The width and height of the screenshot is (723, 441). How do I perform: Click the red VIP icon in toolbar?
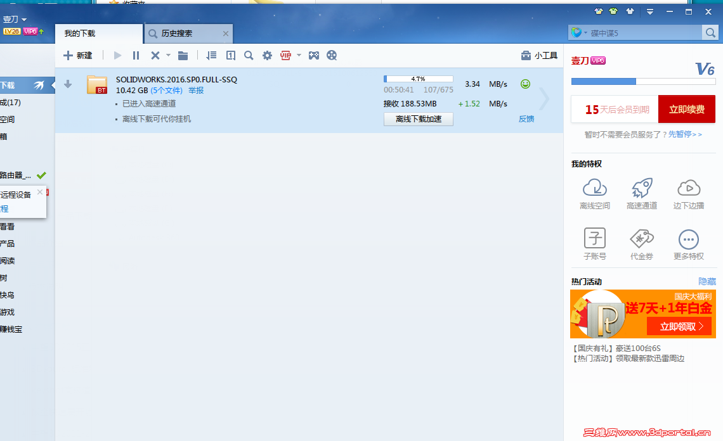(x=286, y=56)
